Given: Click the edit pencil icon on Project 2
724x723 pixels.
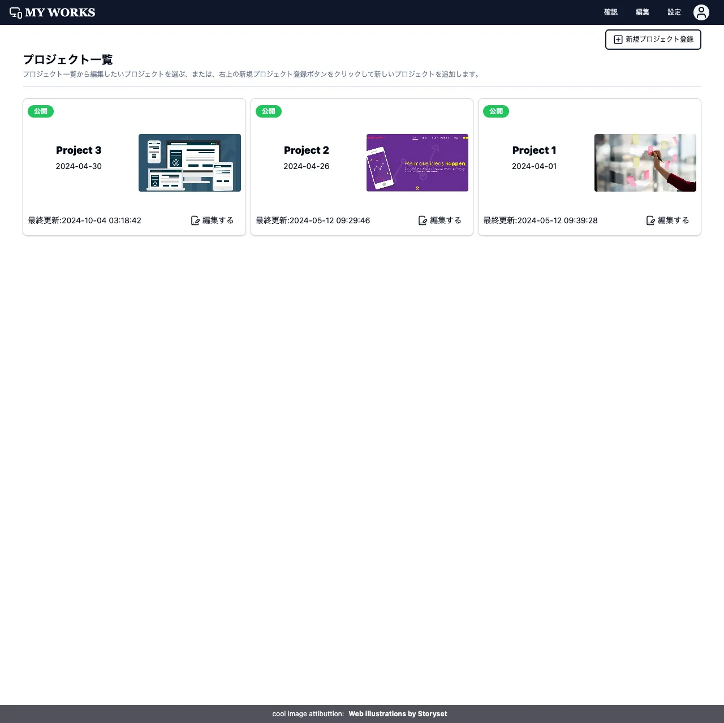Looking at the screenshot, I should coord(423,220).
